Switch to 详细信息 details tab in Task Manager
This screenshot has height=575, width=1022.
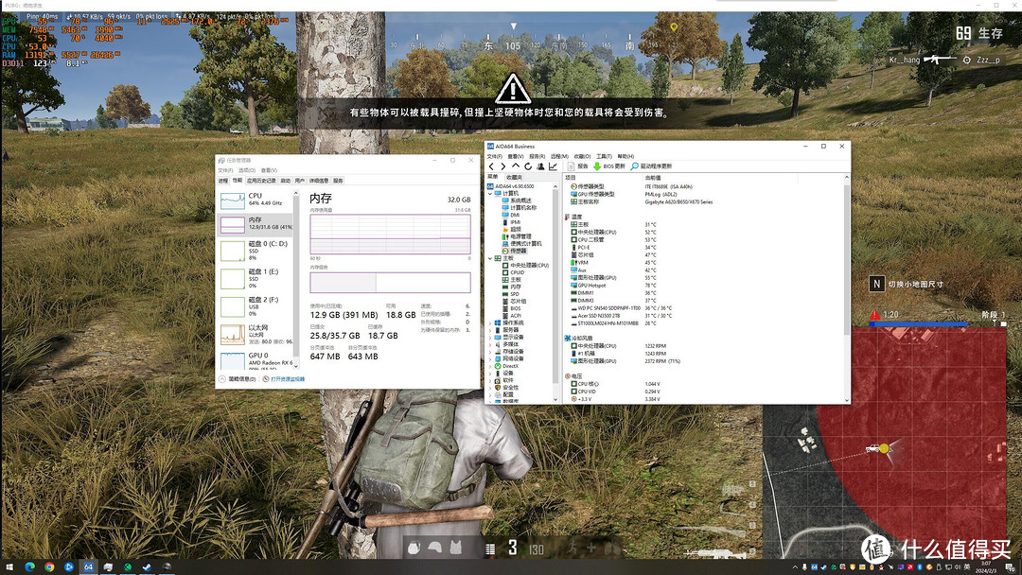pos(319,181)
